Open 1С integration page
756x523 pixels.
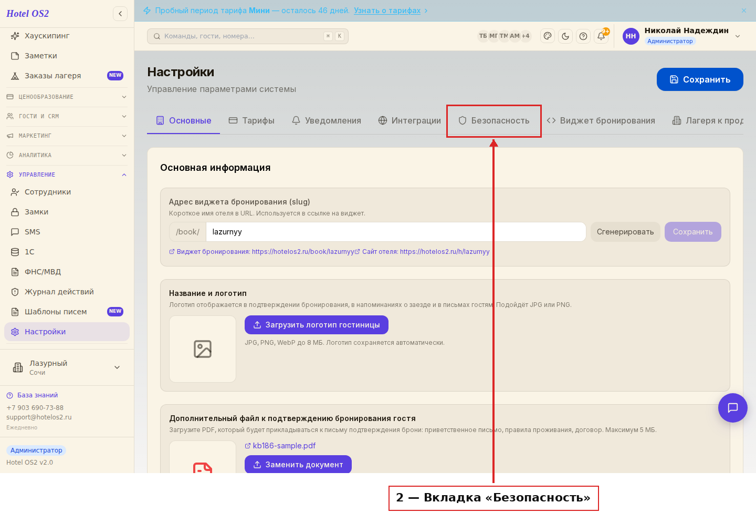[67, 252]
